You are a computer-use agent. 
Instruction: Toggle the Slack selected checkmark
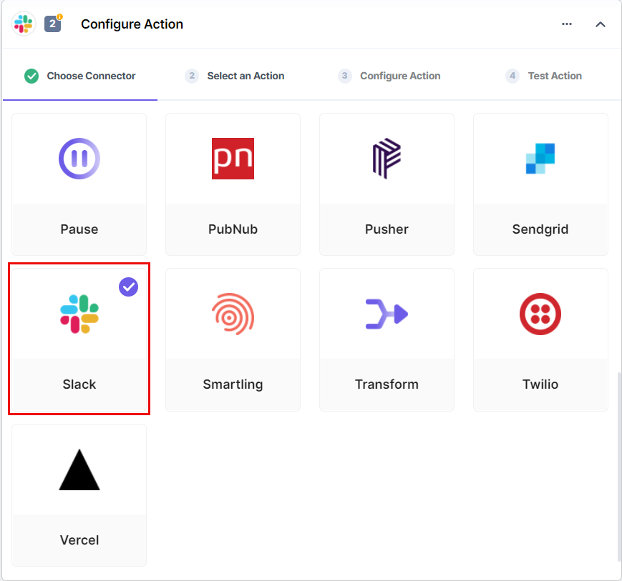(x=129, y=287)
